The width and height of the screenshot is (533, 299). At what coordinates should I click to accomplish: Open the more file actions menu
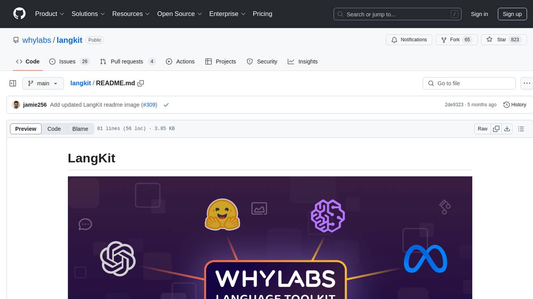point(527,83)
